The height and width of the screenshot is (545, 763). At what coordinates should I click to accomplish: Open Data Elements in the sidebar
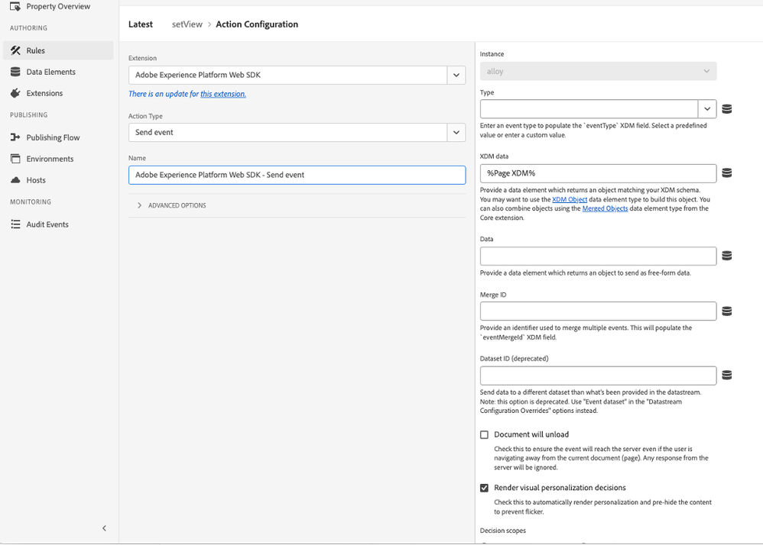pyautogui.click(x=50, y=72)
